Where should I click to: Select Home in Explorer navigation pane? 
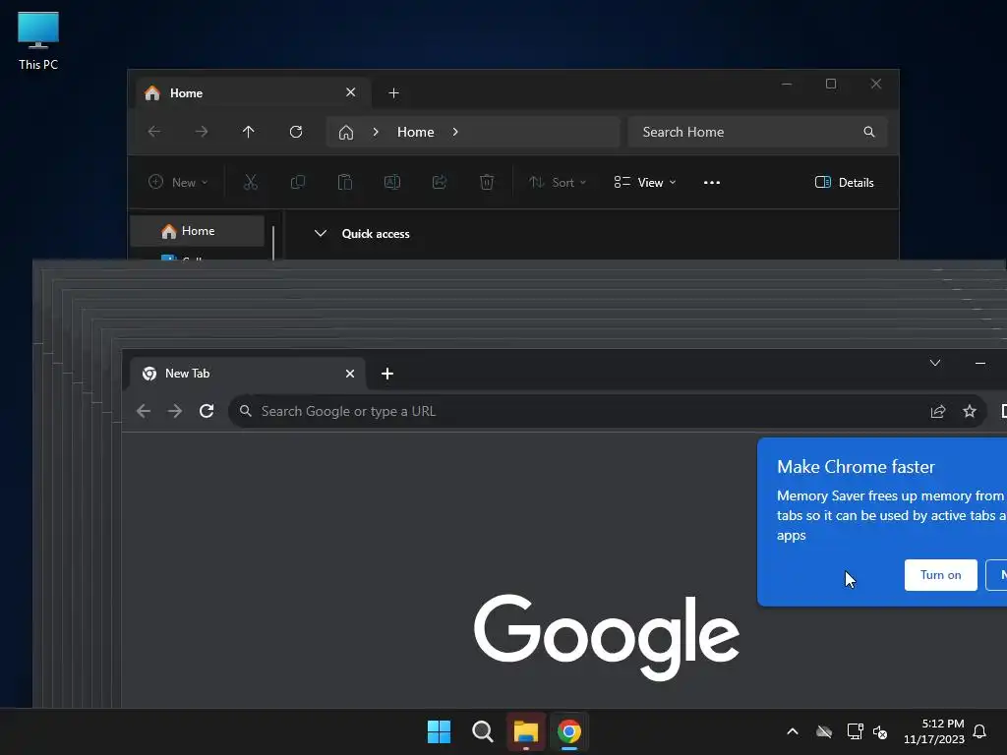197,231
